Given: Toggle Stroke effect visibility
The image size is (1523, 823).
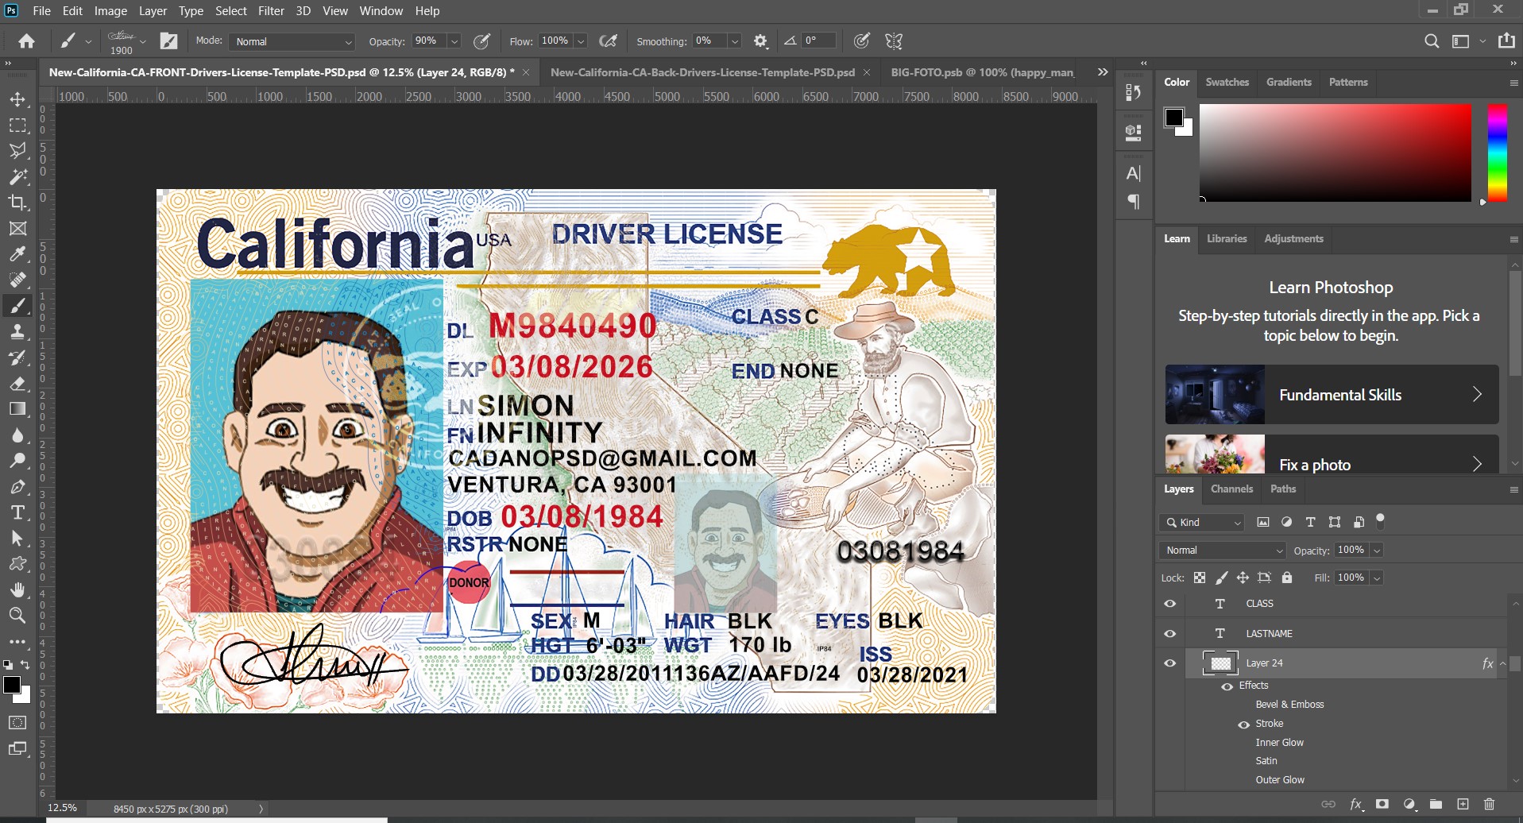Looking at the screenshot, I should point(1244,724).
